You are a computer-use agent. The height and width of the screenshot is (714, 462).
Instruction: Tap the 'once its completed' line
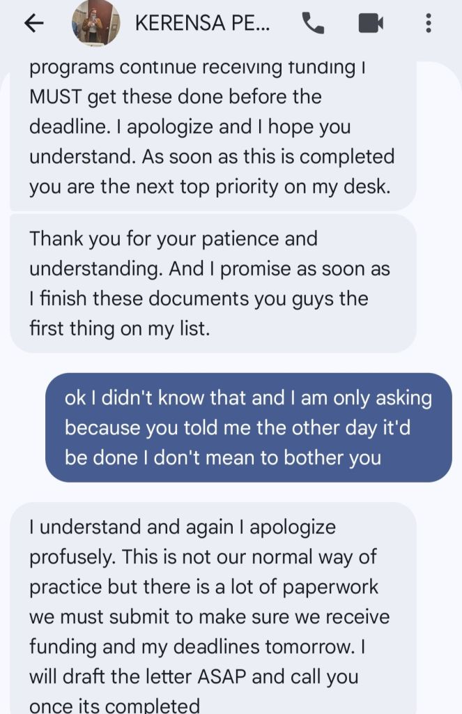click(x=114, y=705)
